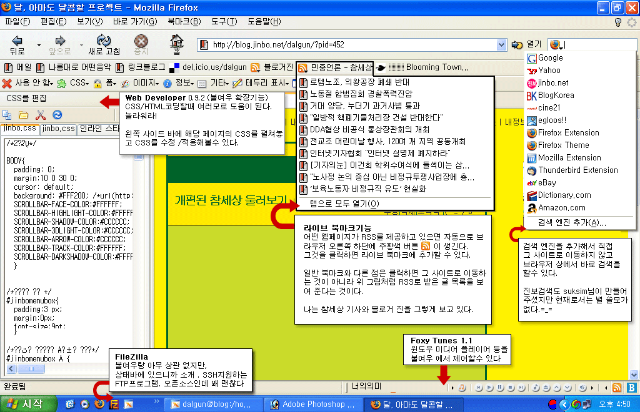Image resolution: width=640 pixels, height=412 pixels.
Task: Choose Dictionary.com search engine
Action: [x=579, y=195]
